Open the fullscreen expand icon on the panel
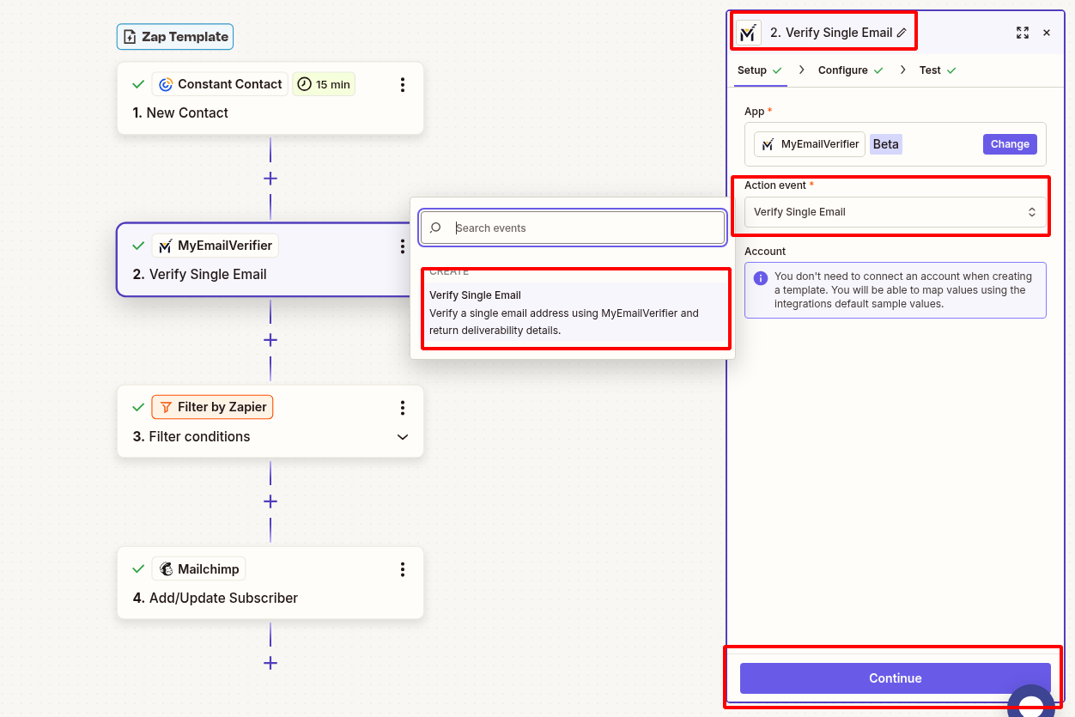The image size is (1075, 717). 1023,32
